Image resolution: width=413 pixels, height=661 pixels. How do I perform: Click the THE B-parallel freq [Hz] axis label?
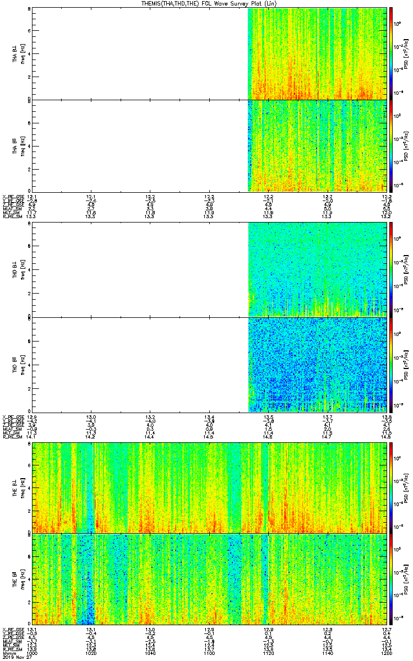[x=22, y=578]
